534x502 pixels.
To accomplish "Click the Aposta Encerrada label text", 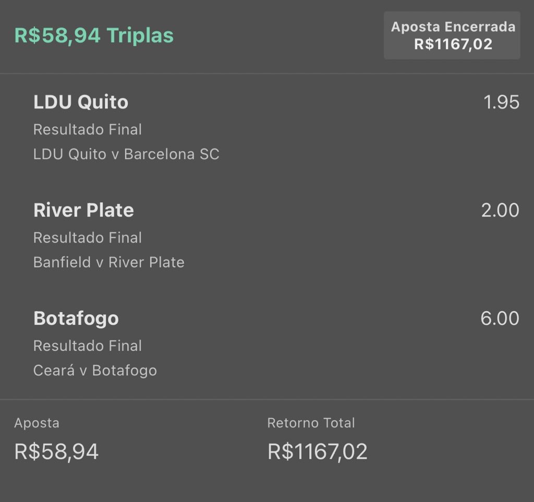I will pos(453,27).
